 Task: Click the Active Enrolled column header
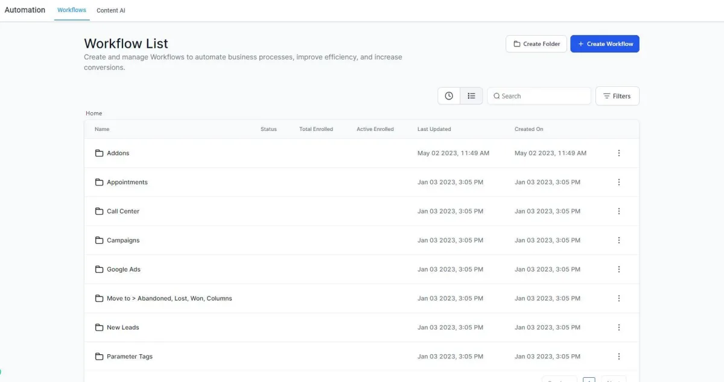click(x=375, y=129)
